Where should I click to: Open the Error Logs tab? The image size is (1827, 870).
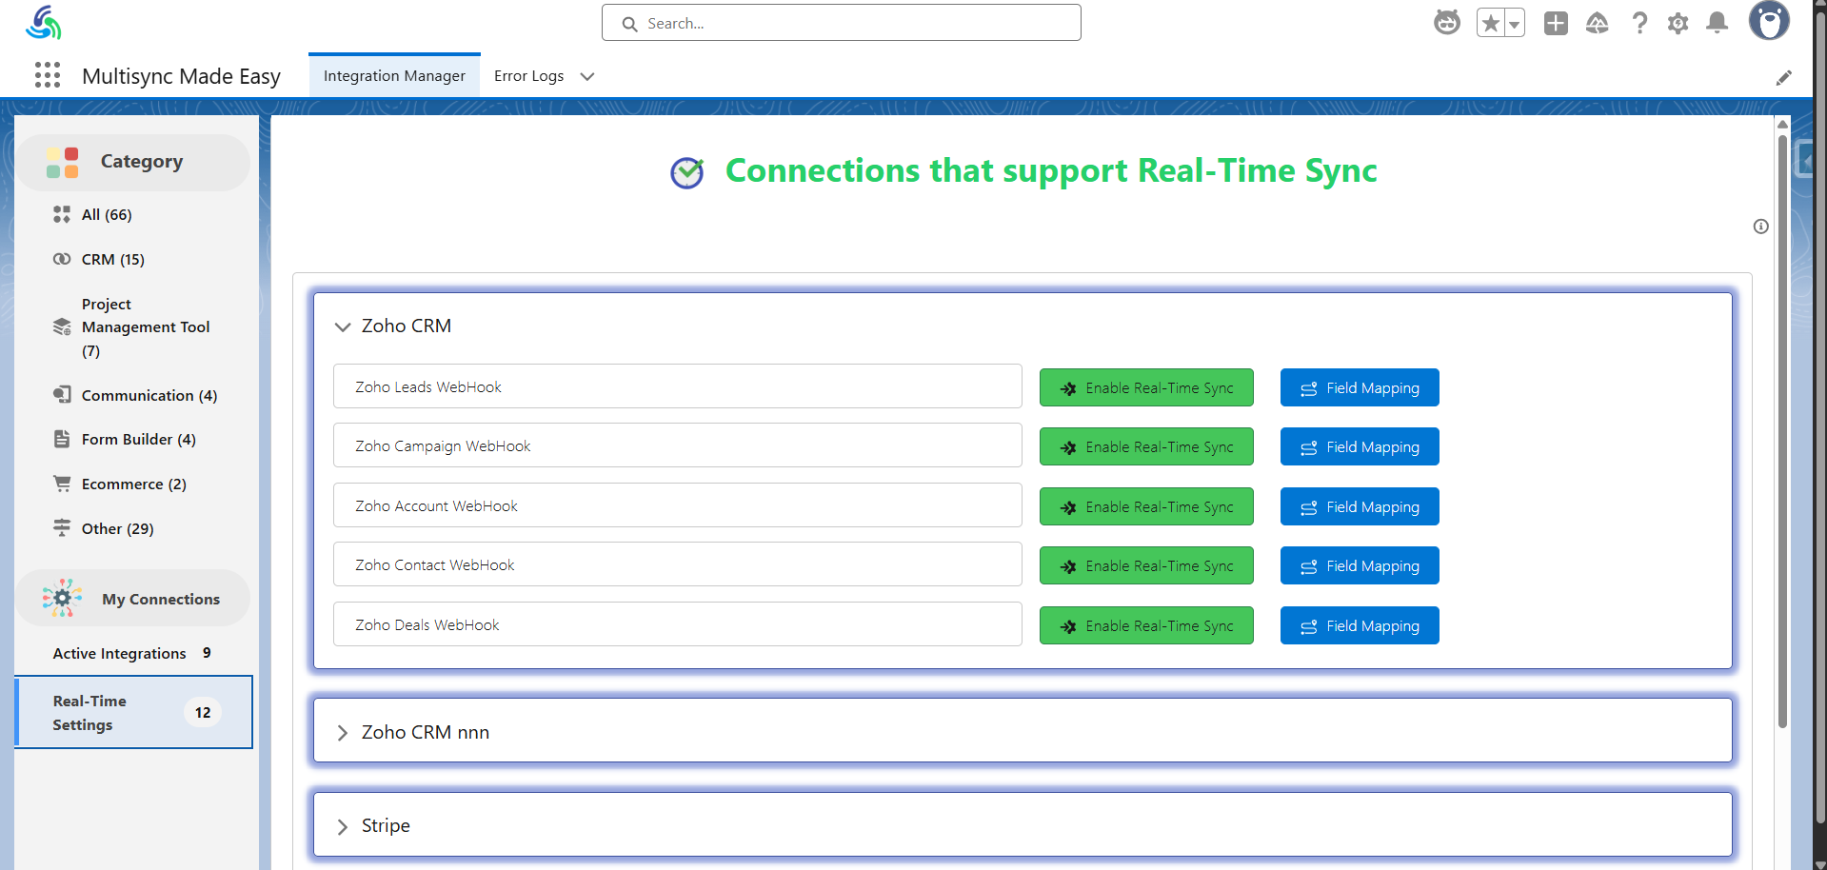pos(528,75)
